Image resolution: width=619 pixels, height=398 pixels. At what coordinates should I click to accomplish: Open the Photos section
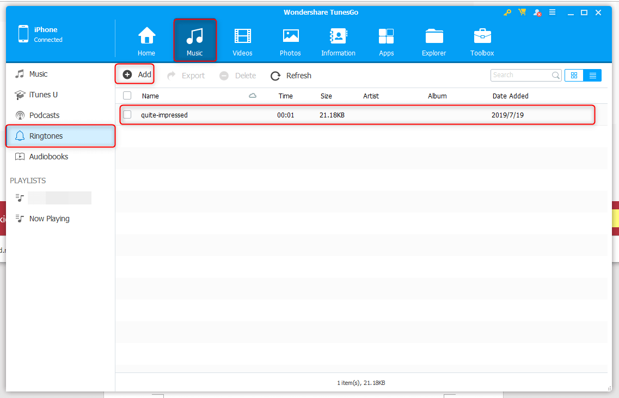pos(290,41)
